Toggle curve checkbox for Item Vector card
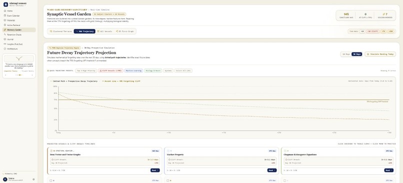 click(51, 151)
